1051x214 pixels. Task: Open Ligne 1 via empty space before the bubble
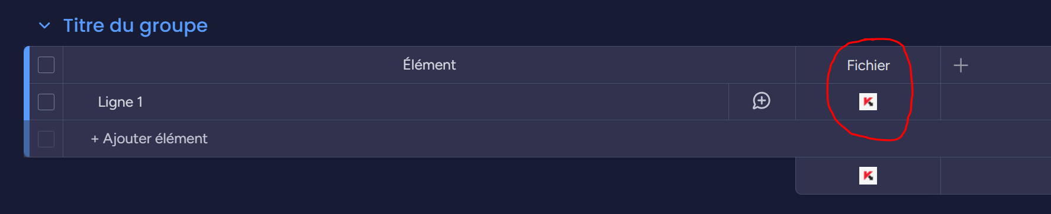point(435,102)
